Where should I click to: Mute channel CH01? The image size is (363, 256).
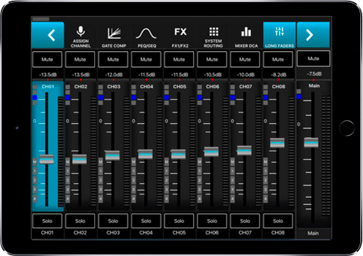point(47,59)
